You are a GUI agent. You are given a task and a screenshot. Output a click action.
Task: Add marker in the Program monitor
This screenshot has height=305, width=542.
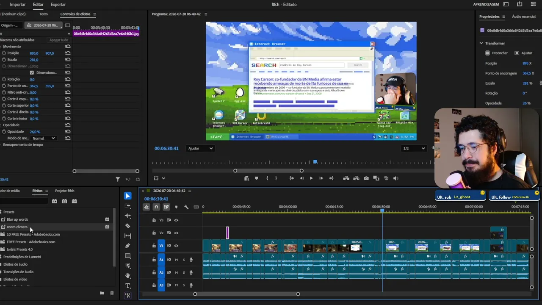point(256,178)
